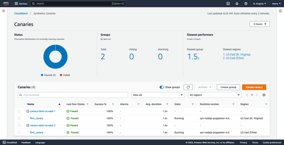
Task: Click slowest region US East (N. Virginia)
Action: pyautogui.click(x=237, y=54)
